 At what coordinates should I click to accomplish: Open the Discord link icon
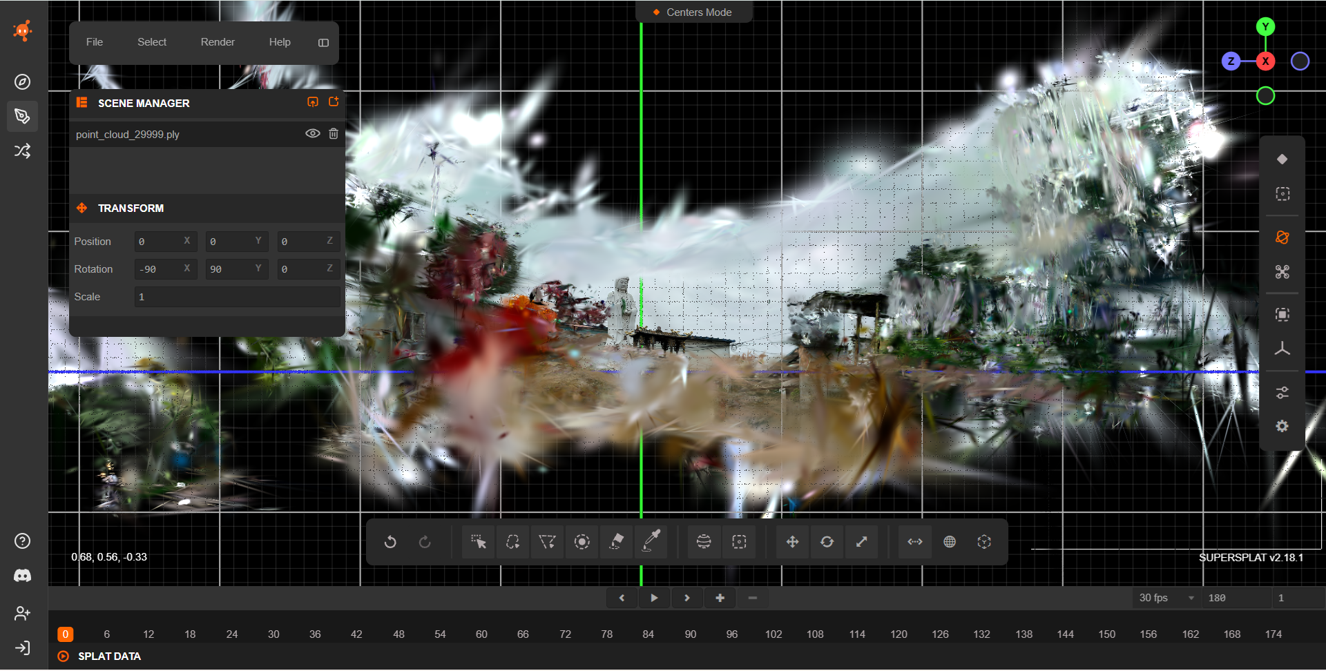pos(23,576)
